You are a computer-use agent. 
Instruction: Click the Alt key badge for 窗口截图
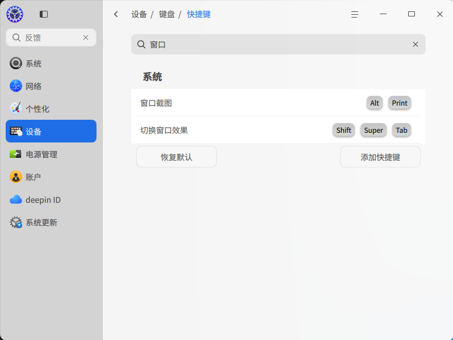(x=375, y=103)
